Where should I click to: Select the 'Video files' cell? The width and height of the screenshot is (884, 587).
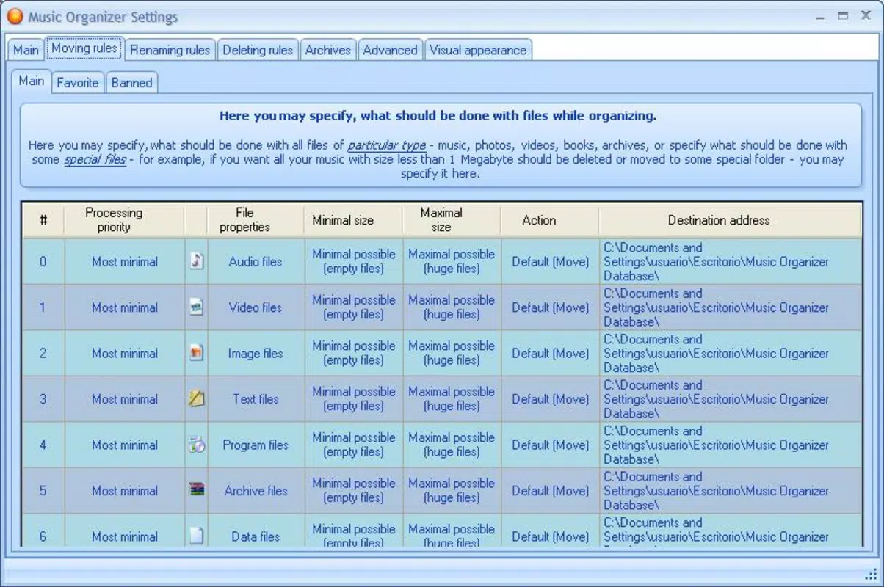pyautogui.click(x=256, y=307)
